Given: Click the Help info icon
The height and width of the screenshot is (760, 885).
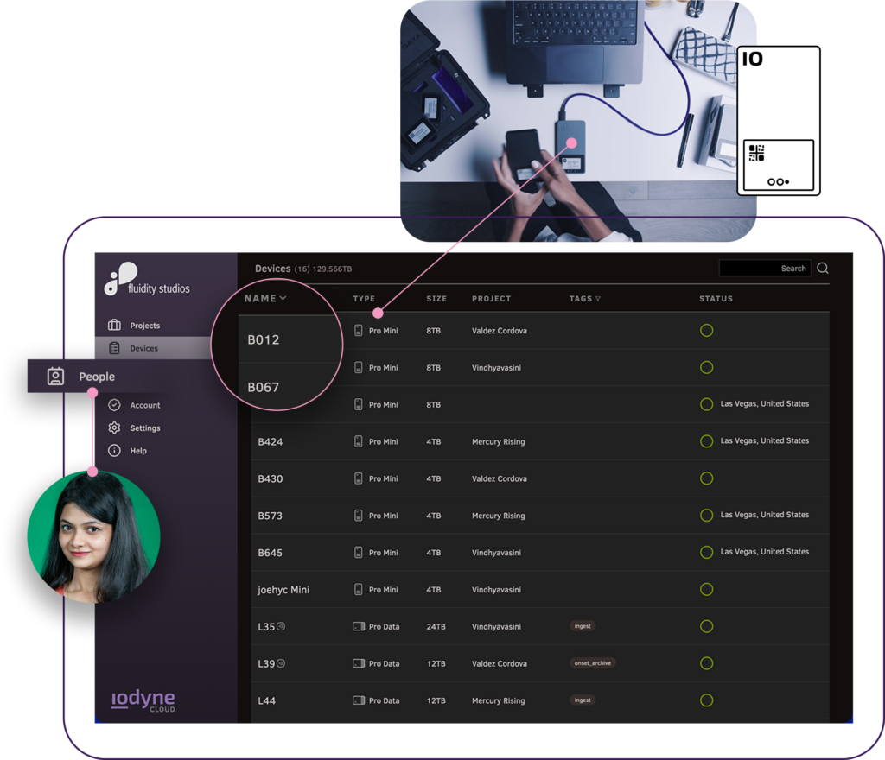Looking at the screenshot, I should 115,451.
